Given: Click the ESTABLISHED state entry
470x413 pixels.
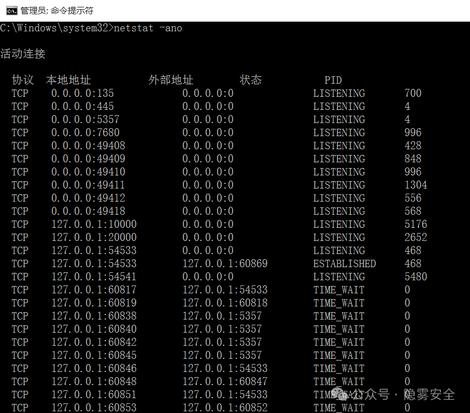Looking at the screenshot, I should pos(345,263).
